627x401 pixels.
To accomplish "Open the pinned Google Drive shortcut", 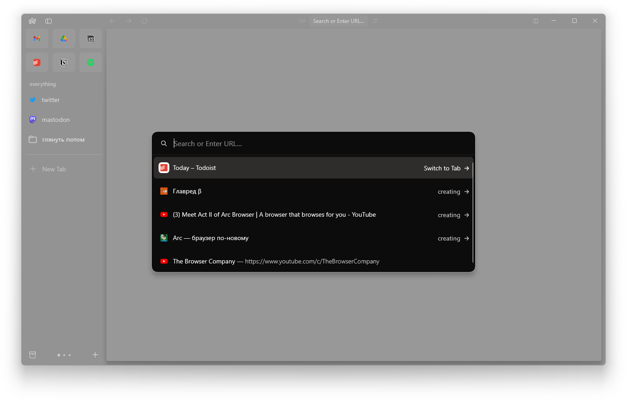I will (x=64, y=39).
